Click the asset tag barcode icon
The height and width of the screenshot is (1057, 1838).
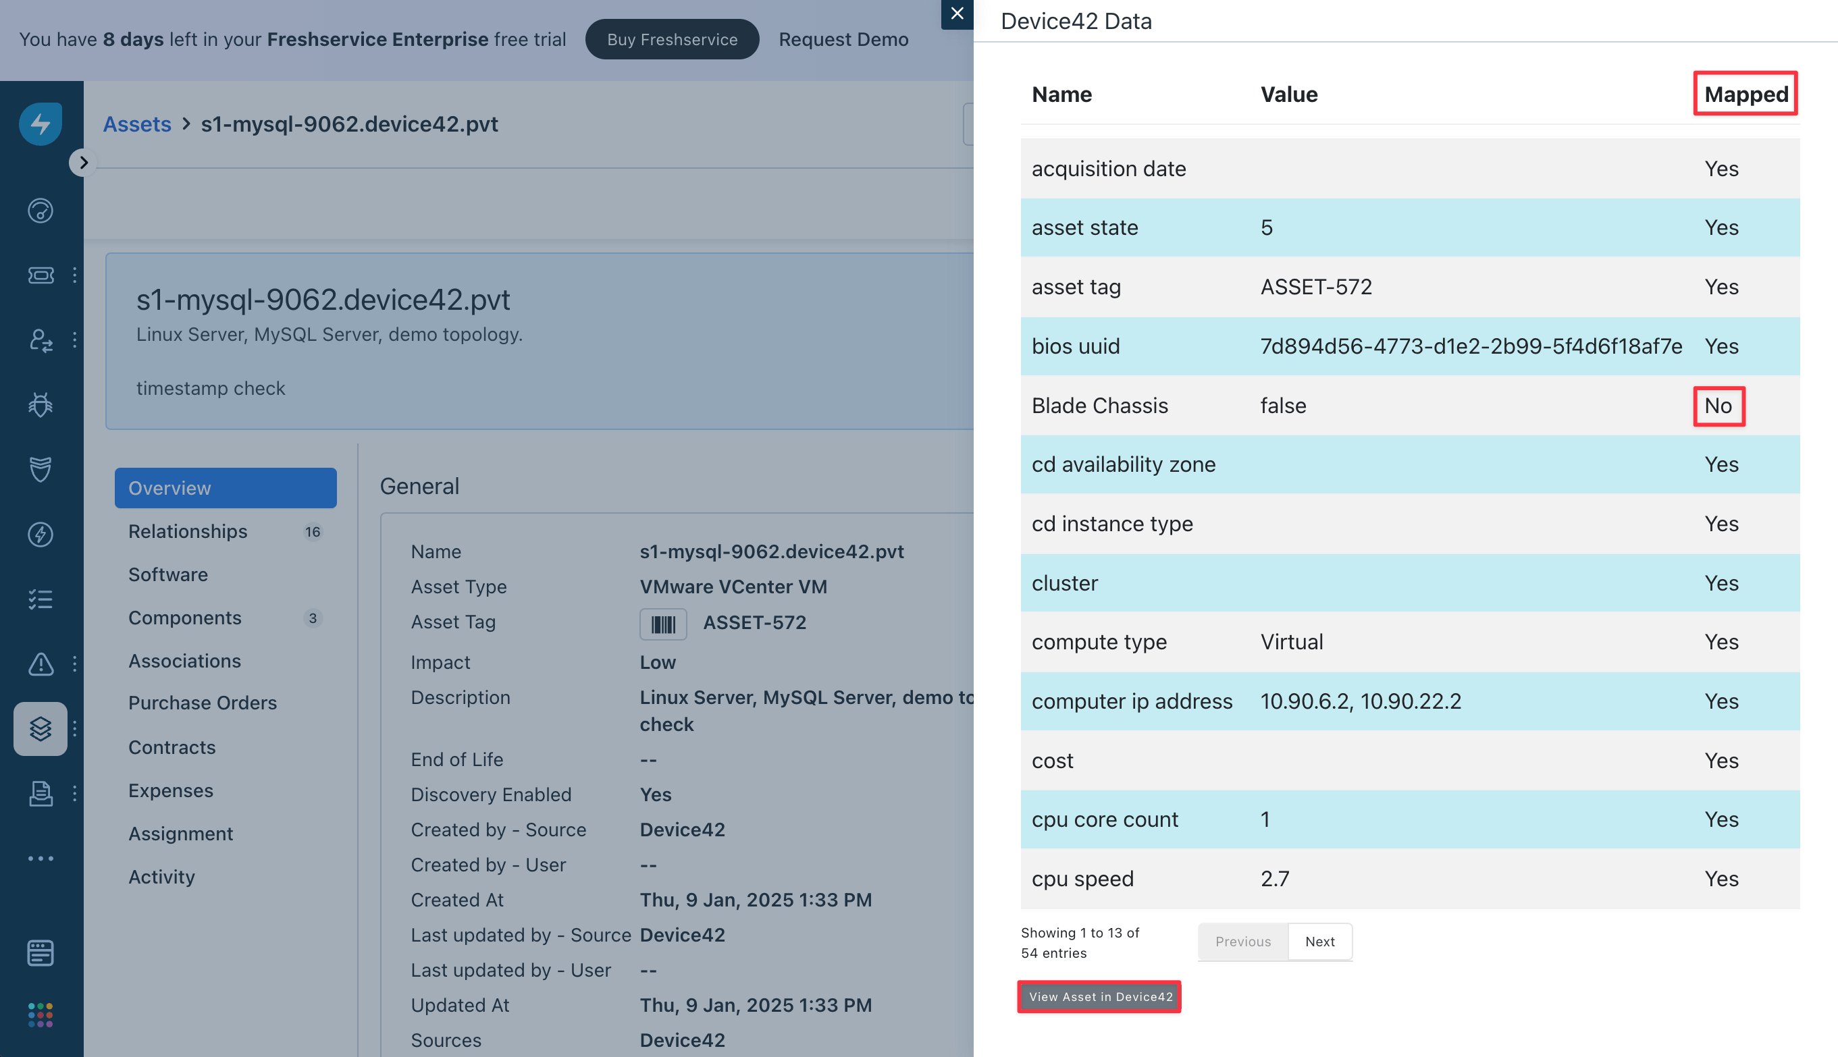click(x=662, y=624)
